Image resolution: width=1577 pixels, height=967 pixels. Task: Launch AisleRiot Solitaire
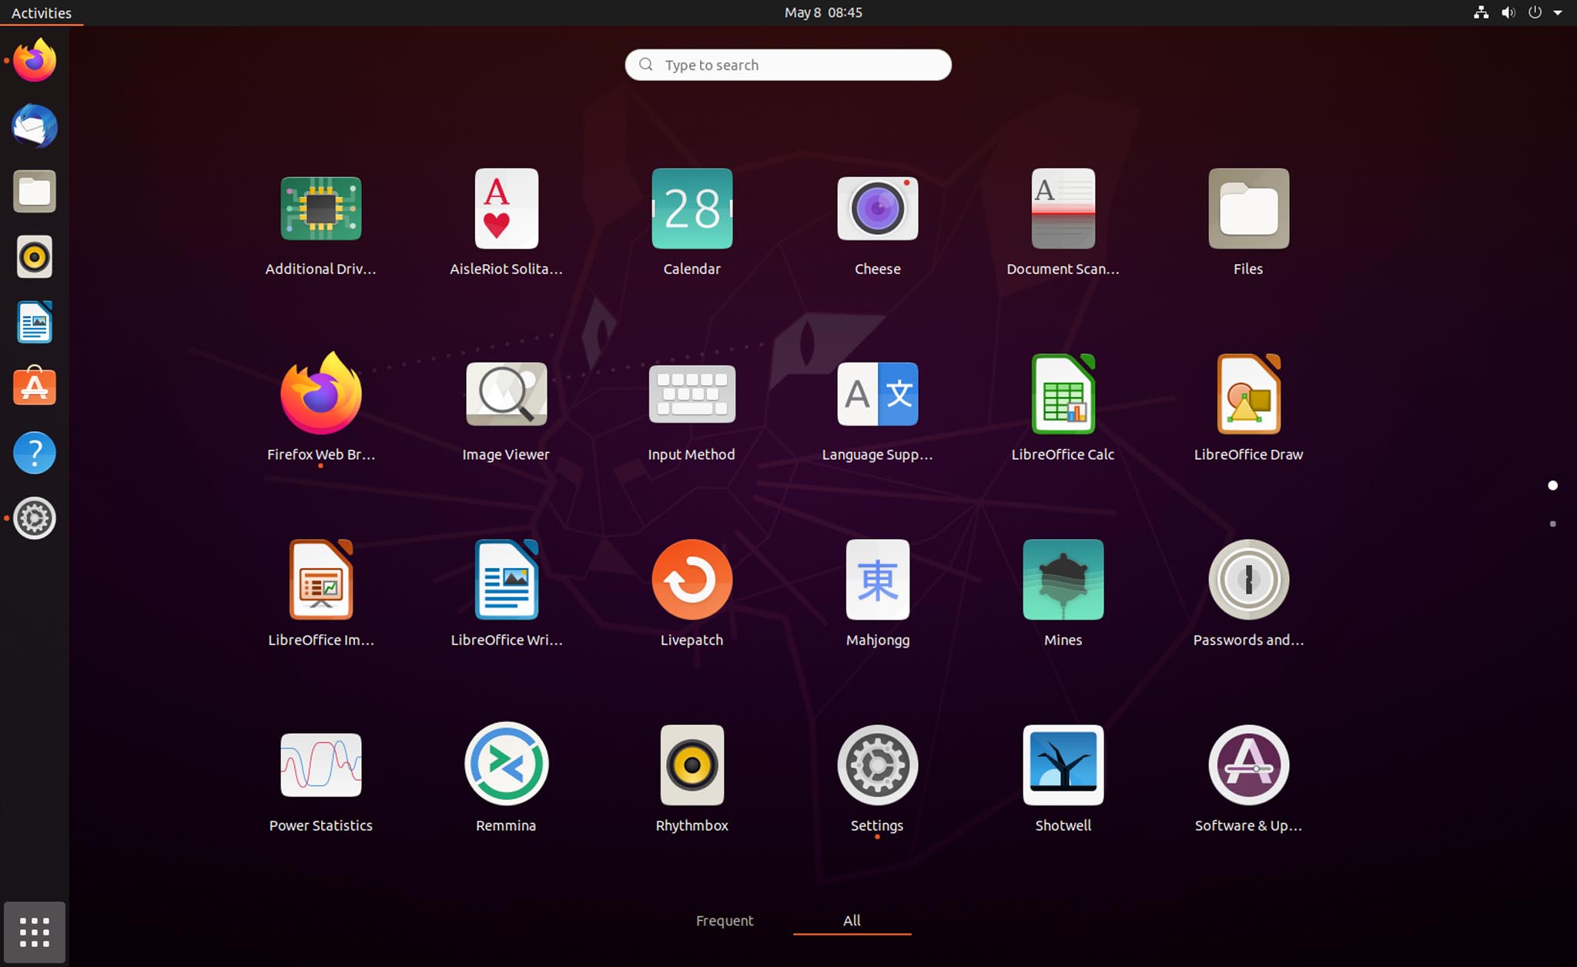coord(506,209)
